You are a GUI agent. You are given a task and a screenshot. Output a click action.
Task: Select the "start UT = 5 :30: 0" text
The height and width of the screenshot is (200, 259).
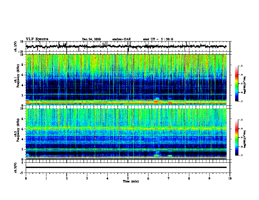pos(158,39)
